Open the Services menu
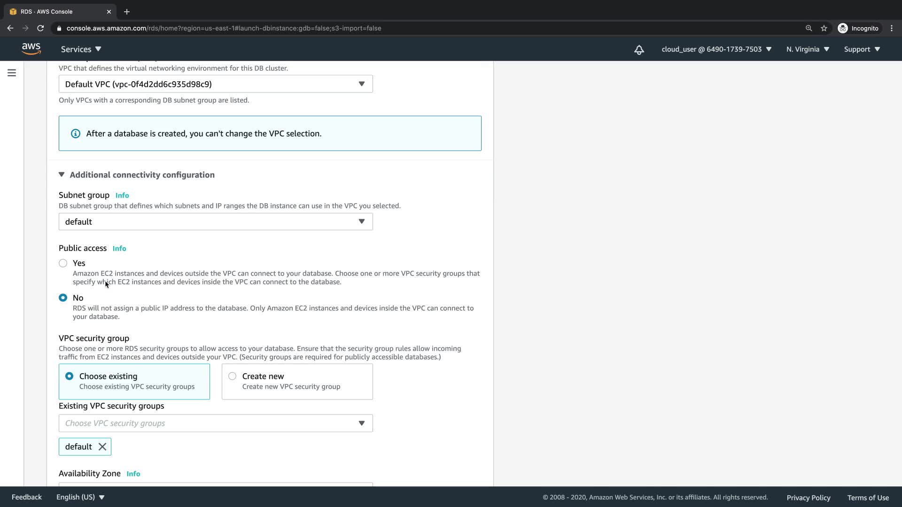 tap(81, 49)
